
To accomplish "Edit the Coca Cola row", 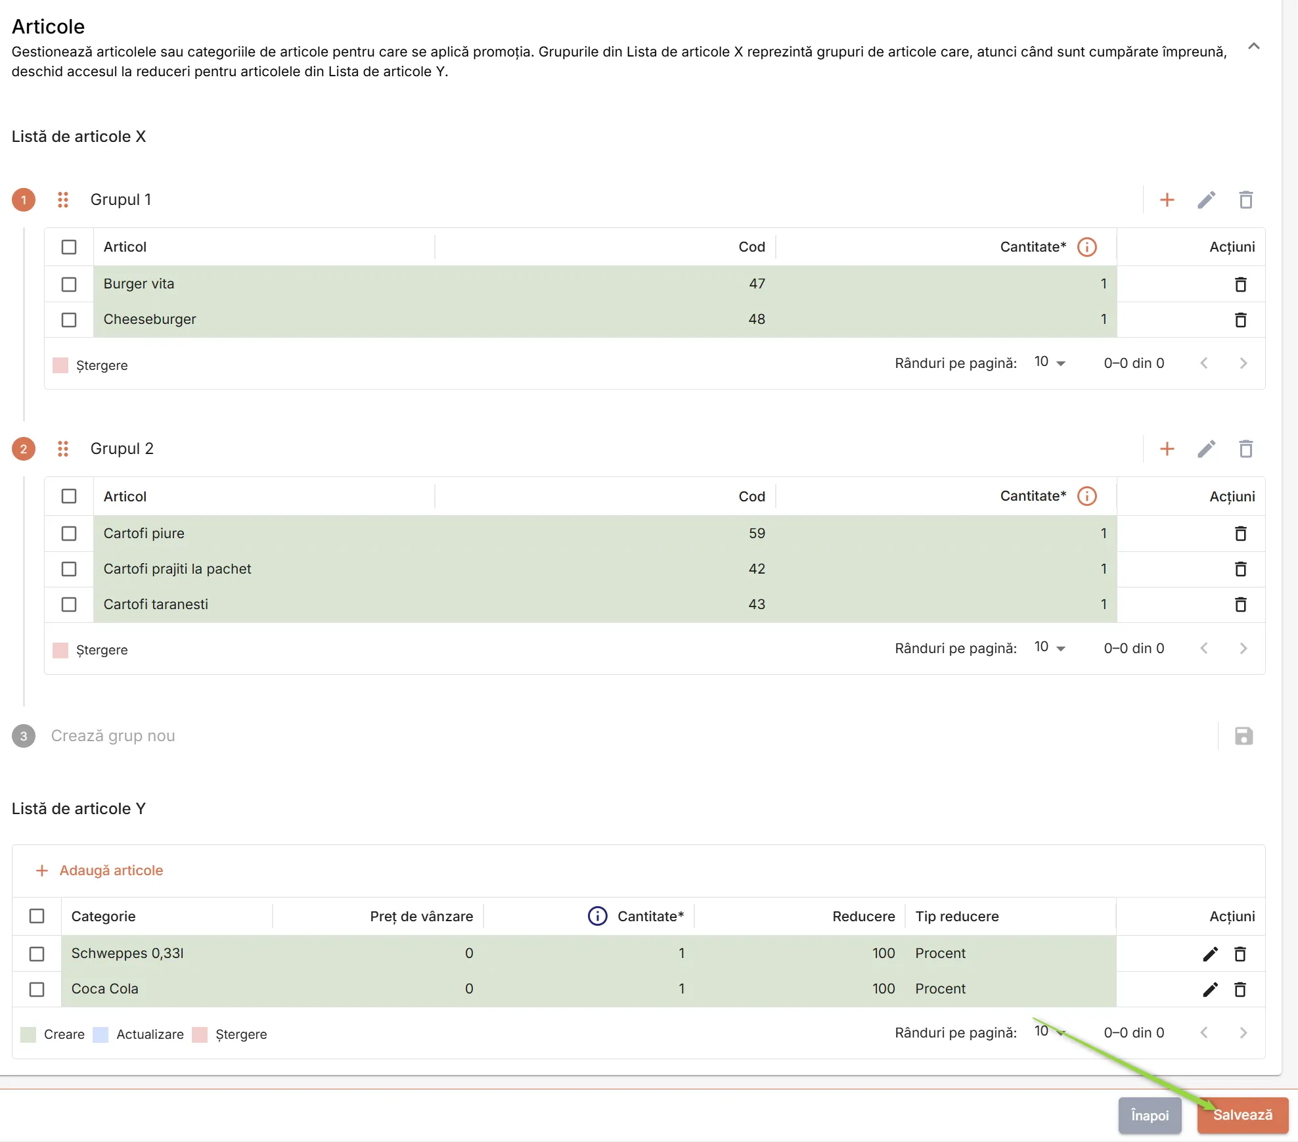I will (1210, 989).
